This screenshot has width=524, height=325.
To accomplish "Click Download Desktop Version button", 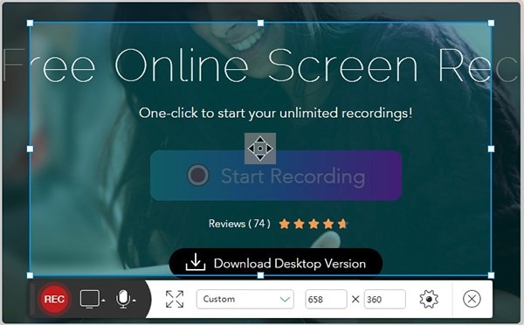I will pos(276,263).
